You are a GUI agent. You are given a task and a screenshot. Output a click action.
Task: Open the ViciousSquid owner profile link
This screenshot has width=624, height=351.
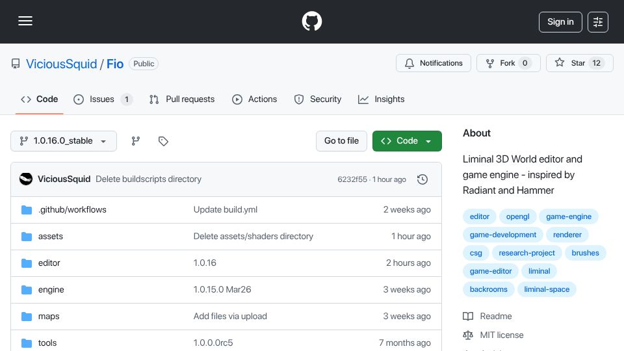tap(61, 64)
